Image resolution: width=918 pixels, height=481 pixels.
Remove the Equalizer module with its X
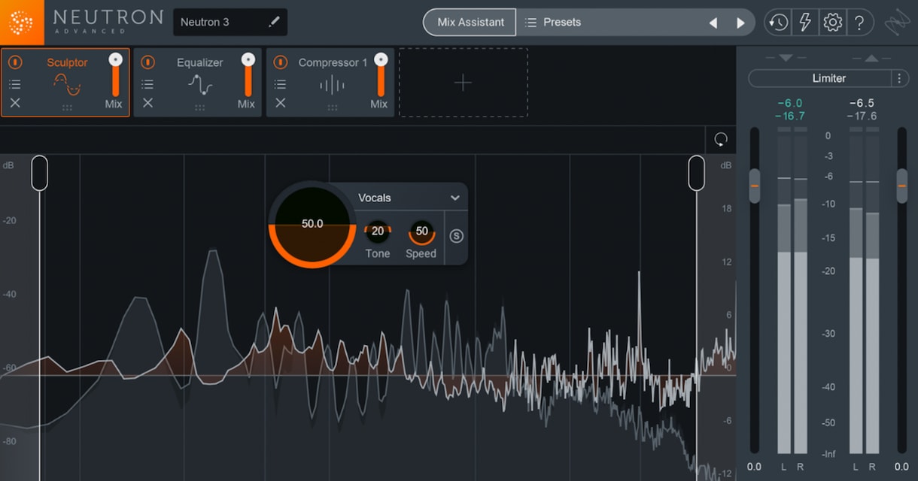(147, 103)
